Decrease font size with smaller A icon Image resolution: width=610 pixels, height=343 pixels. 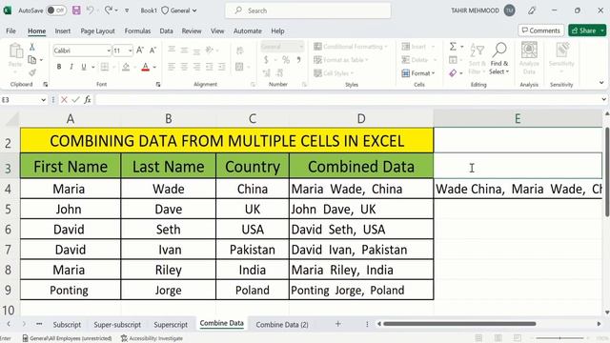point(152,50)
